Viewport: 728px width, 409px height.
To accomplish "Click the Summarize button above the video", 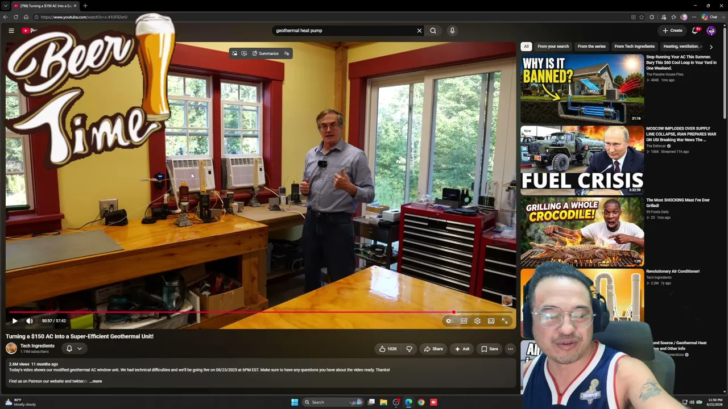I will click(266, 53).
